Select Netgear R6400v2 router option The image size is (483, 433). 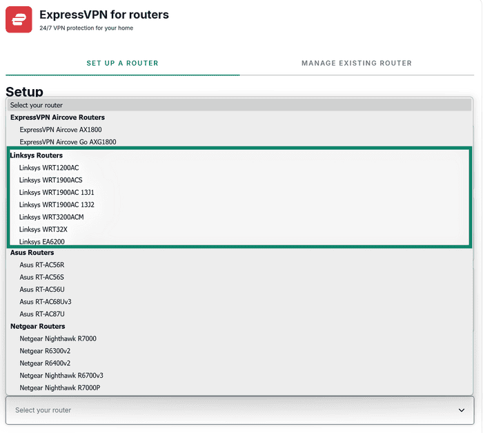click(x=239, y=363)
